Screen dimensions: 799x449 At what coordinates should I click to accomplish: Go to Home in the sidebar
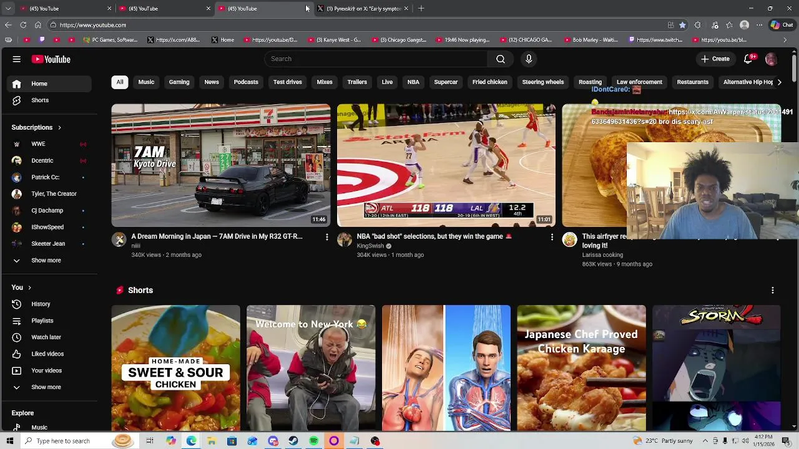tap(50, 84)
